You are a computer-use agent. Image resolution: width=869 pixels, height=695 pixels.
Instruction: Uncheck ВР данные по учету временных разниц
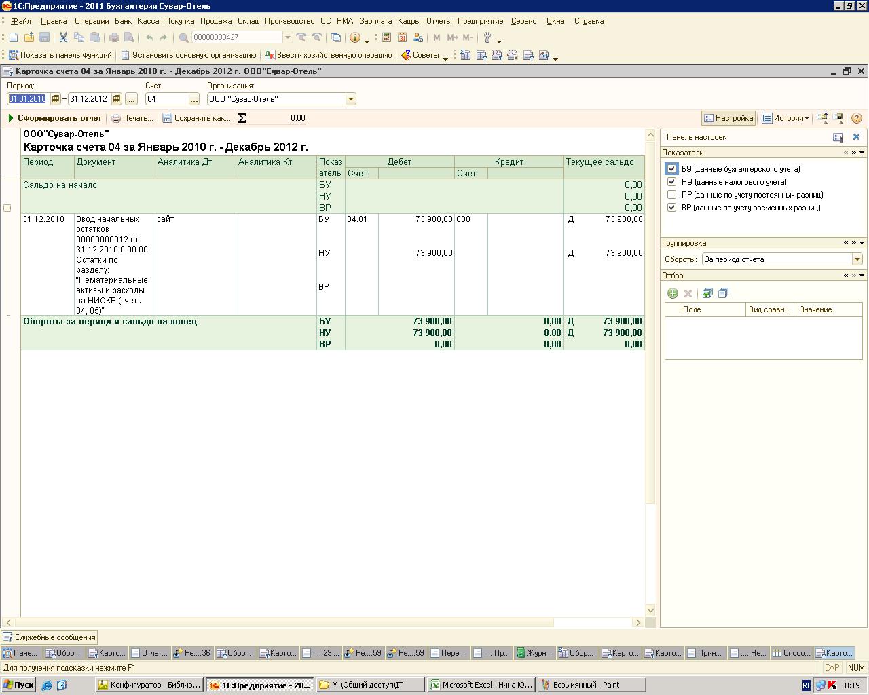[x=672, y=208]
